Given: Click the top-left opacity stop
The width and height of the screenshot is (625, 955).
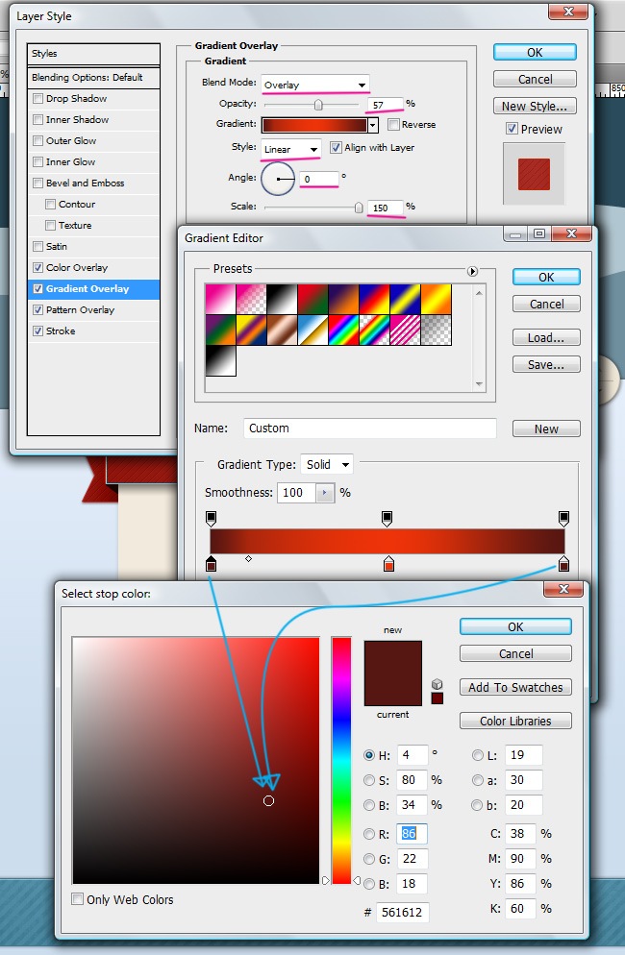Looking at the screenshot, I should click(211, 518).
